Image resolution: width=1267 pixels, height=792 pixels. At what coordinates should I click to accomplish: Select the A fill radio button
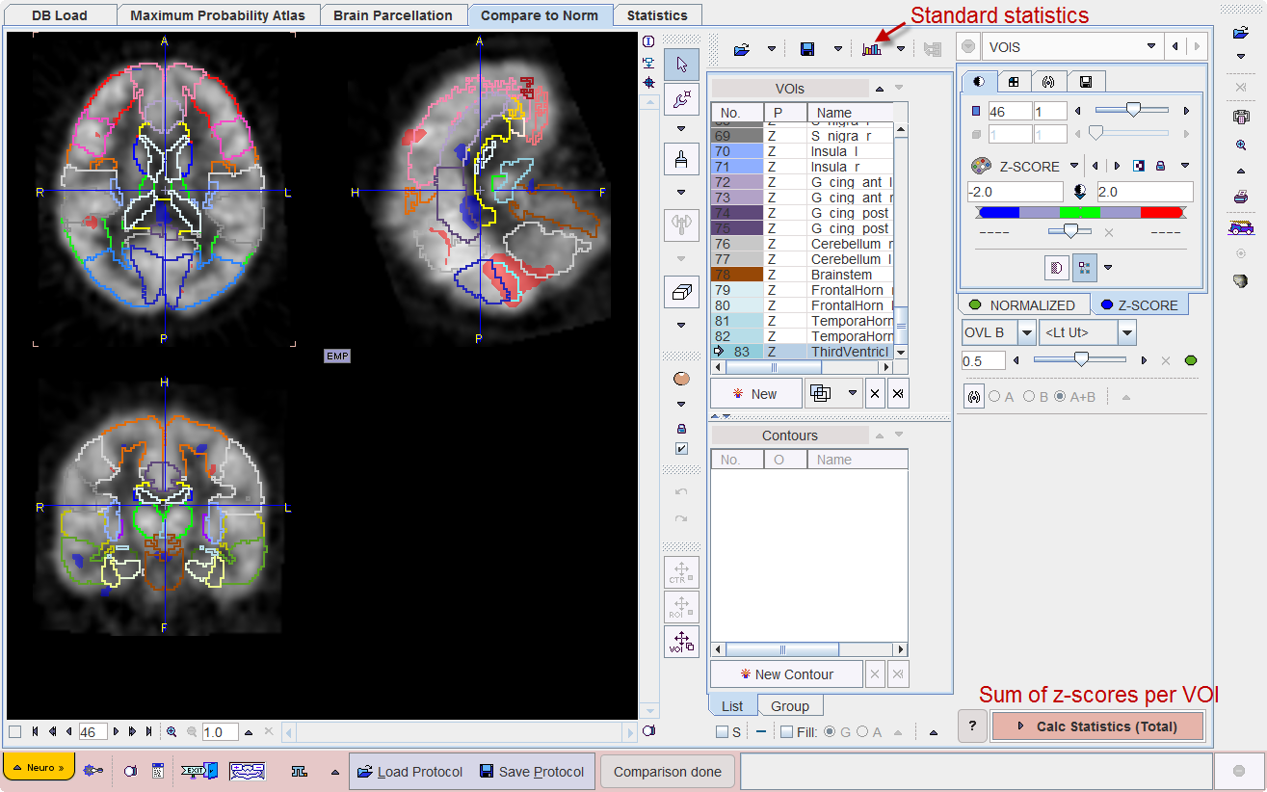[x=861, y=732]
